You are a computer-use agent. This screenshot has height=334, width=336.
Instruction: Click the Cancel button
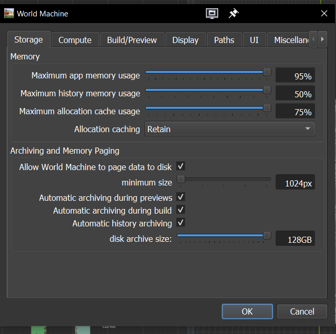pos(302,311)
